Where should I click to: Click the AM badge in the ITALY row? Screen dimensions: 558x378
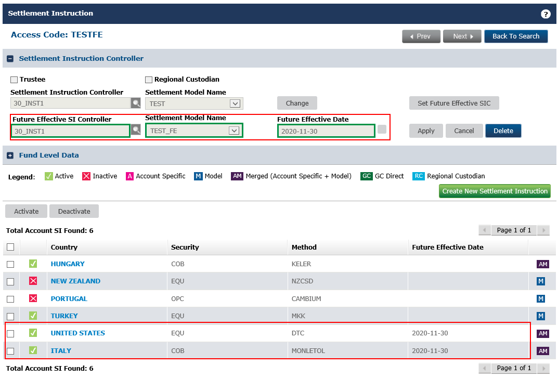click(543, 351)
